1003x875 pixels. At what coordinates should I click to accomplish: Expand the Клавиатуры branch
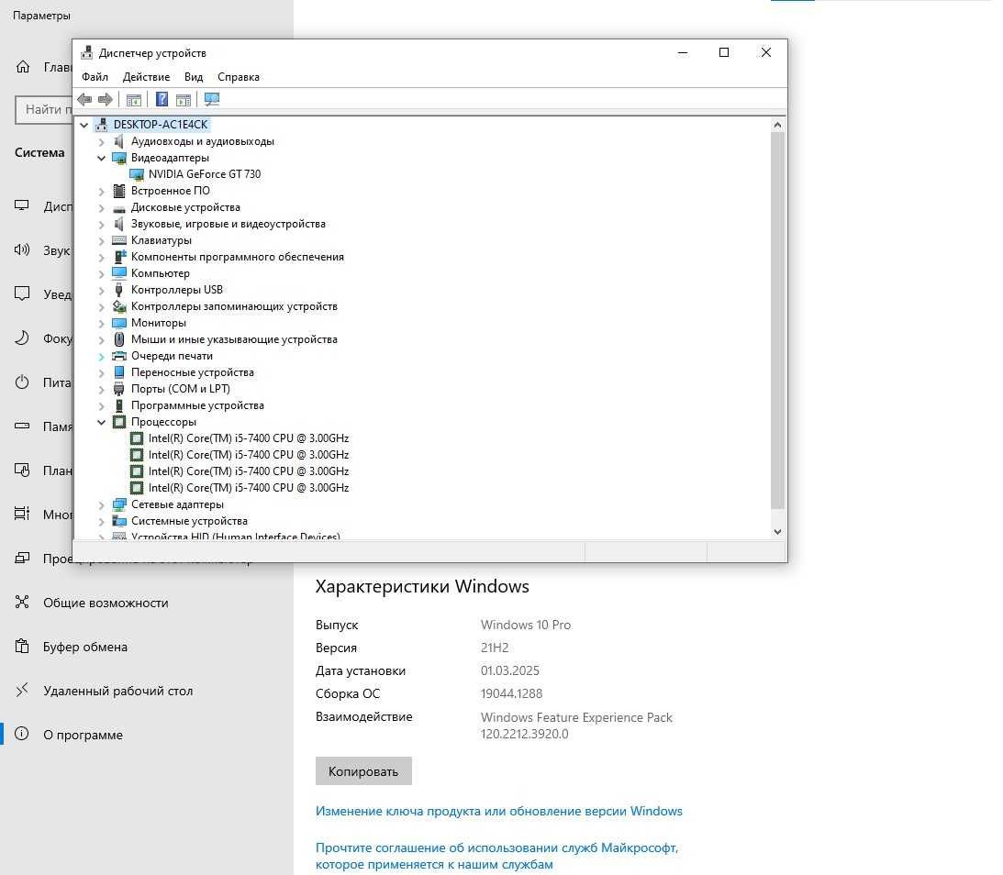point(101,241)
